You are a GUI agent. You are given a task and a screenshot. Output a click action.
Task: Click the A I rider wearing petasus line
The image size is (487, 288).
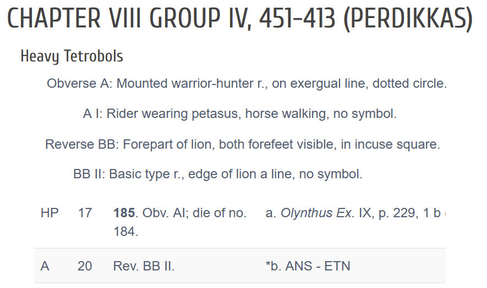240,114
